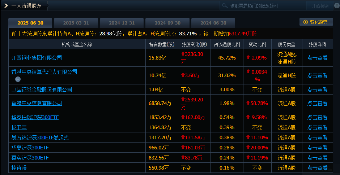Click the 持有数量(股) column header

[x=162, y=45]
